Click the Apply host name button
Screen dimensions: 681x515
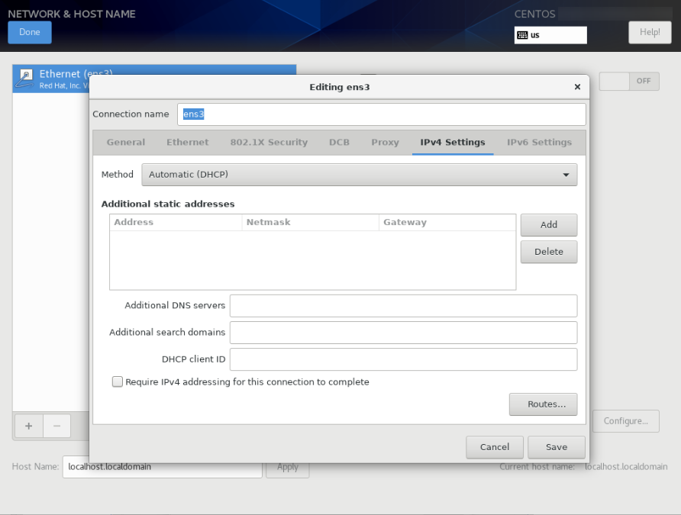(288, 467)
